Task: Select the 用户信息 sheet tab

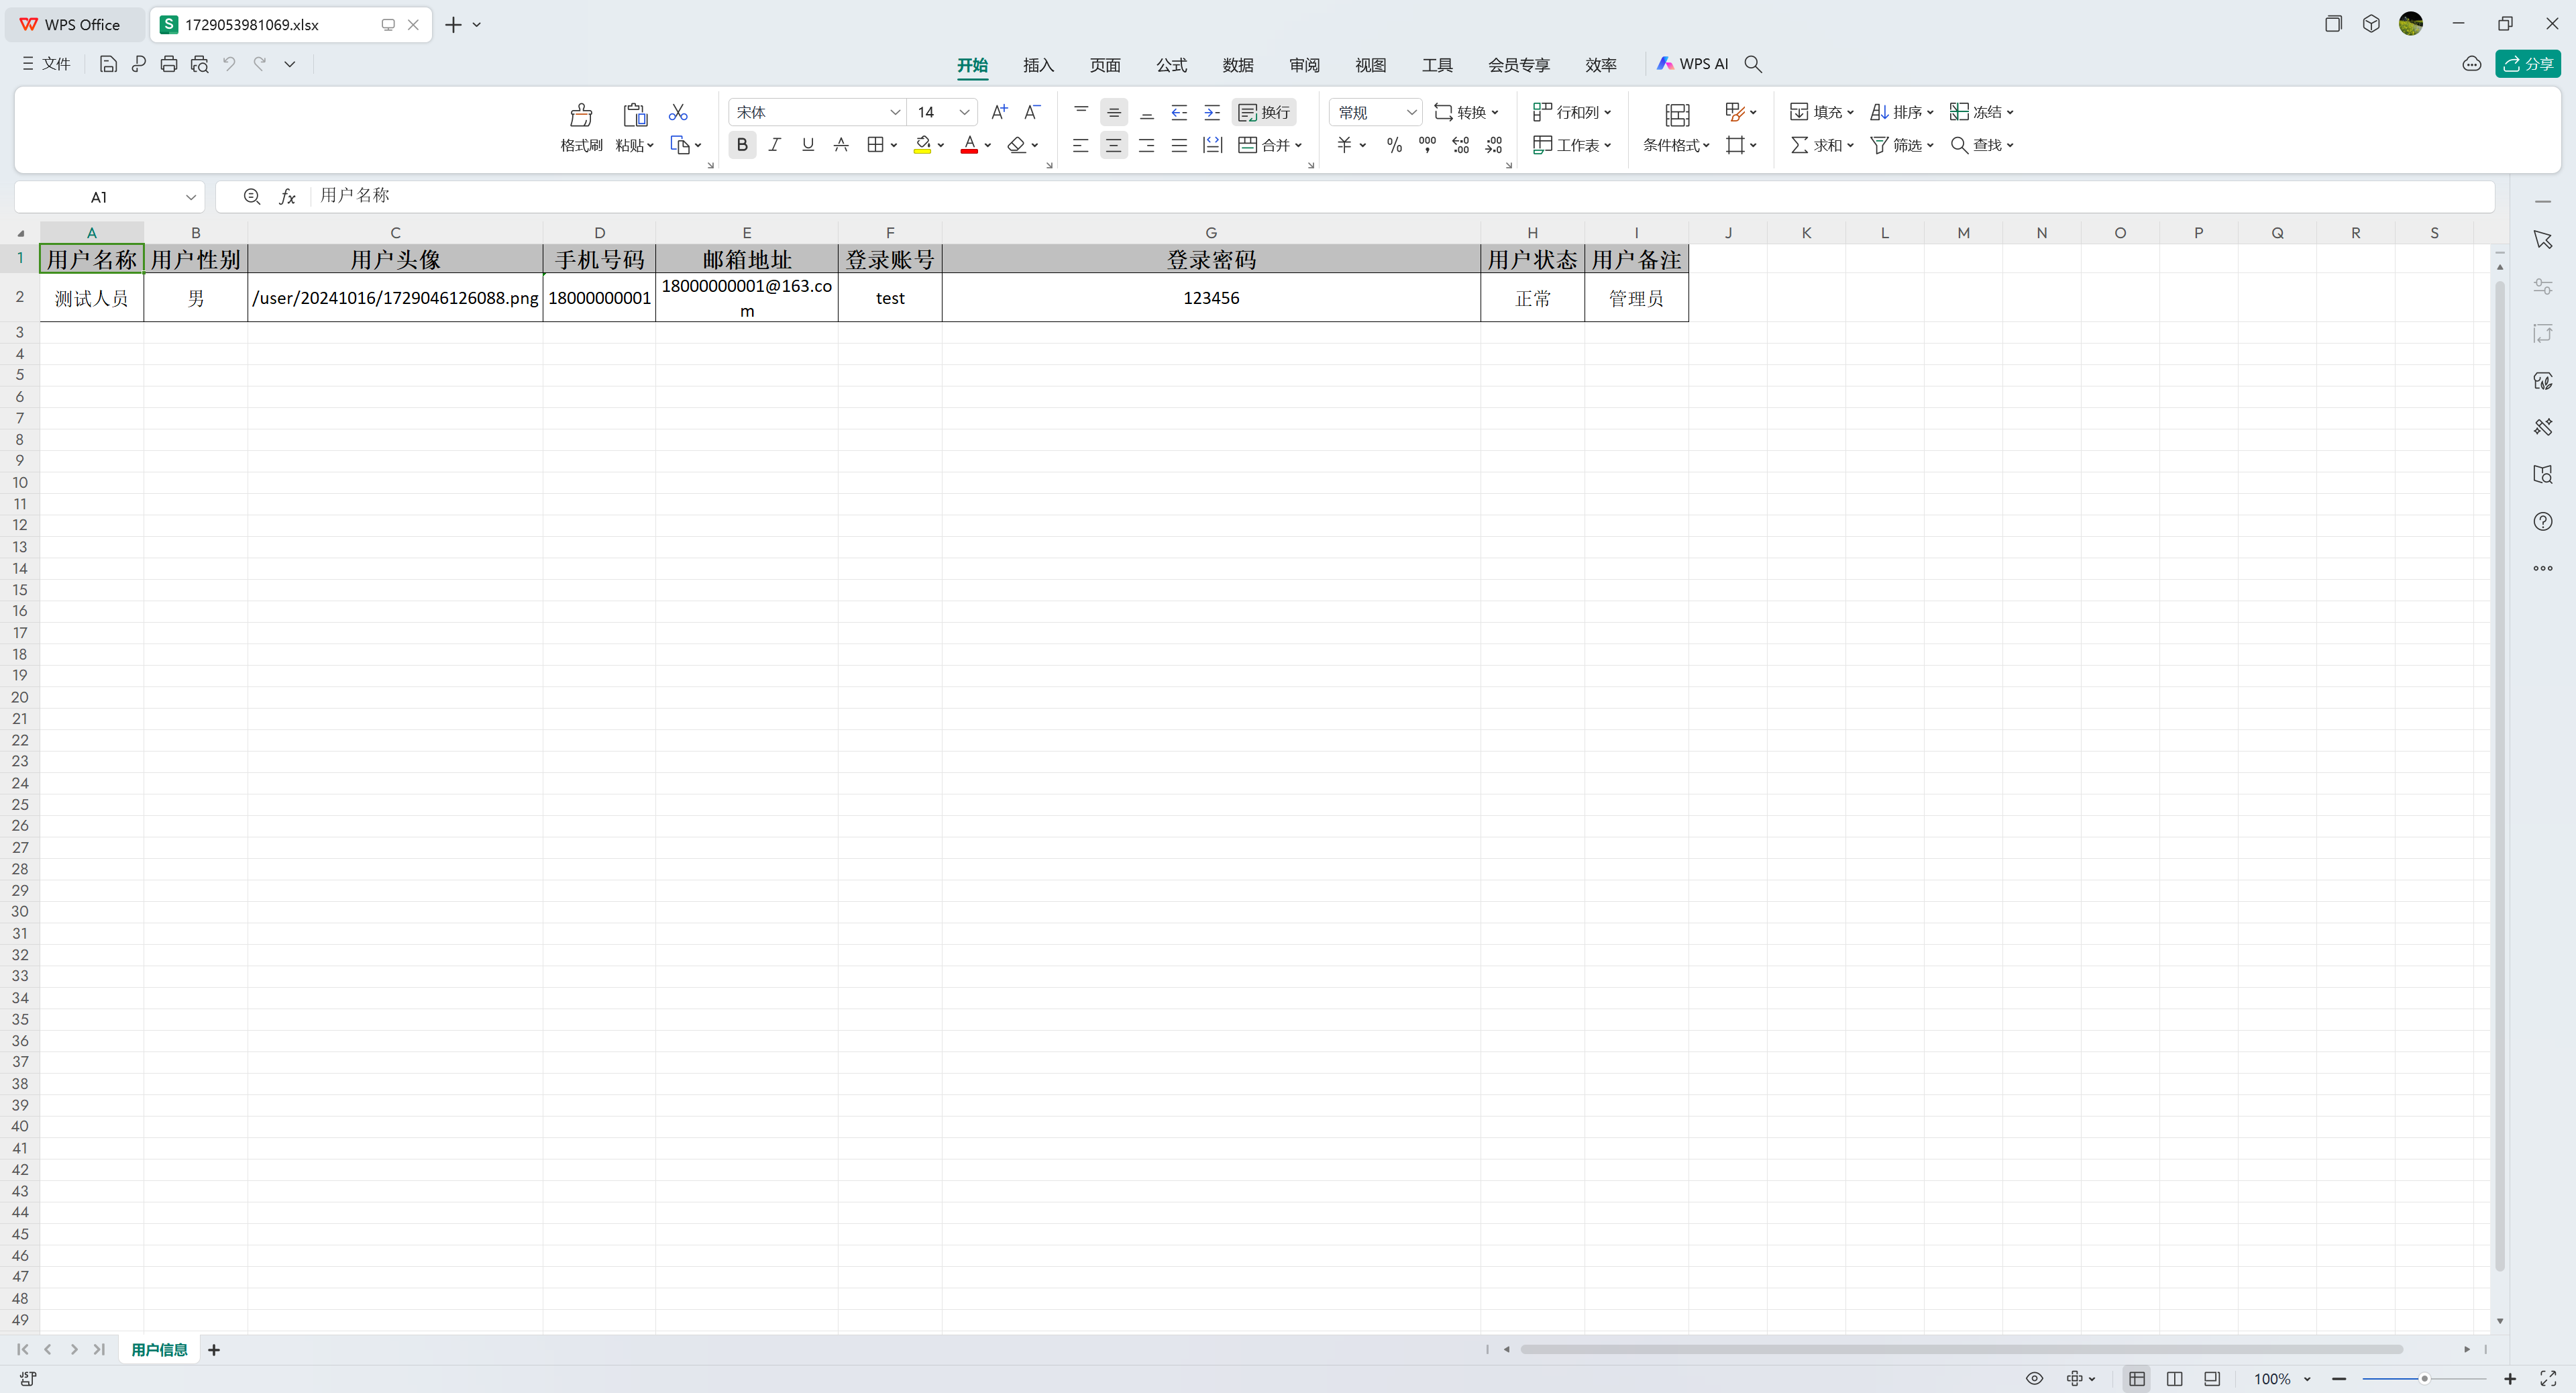Action: click(159, 1350)
